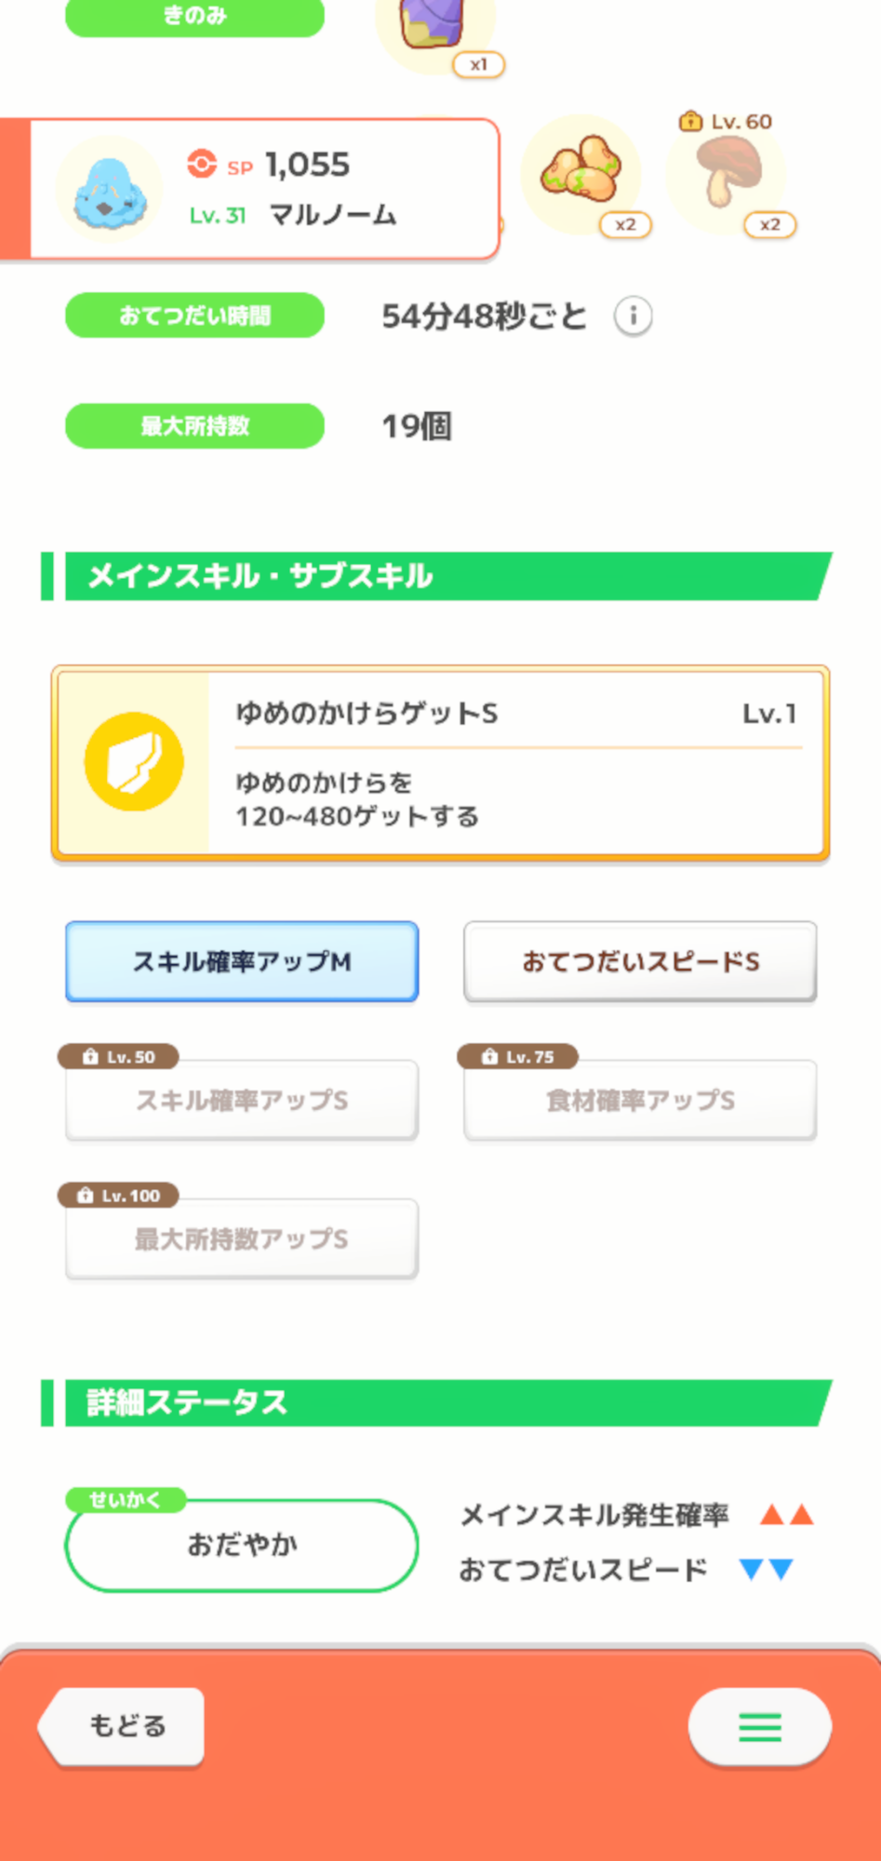The width and height of the screenshot is (881, 1861).
Task: Tap the 最大所持数 green label
Action: click(x=194, y=426)
